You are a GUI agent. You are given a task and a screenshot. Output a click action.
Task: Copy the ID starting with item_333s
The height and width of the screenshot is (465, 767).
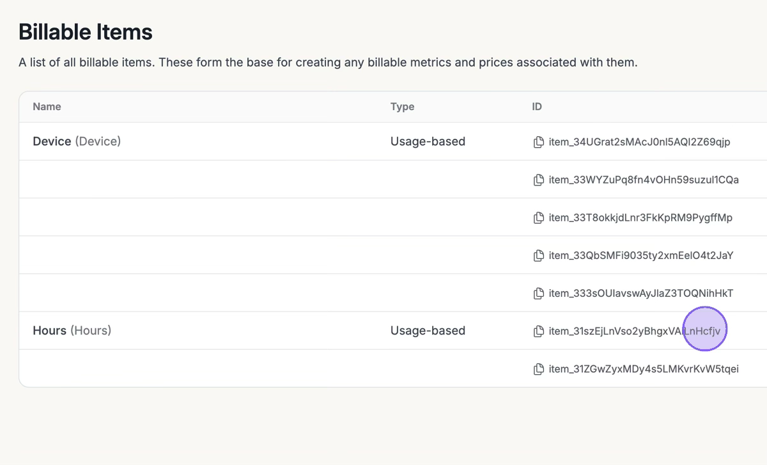click(x=539, y=294)
